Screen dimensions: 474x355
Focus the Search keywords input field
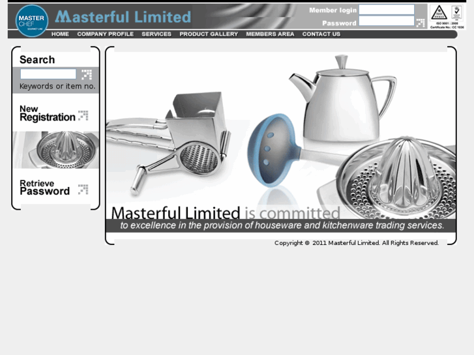coord(48,74)
